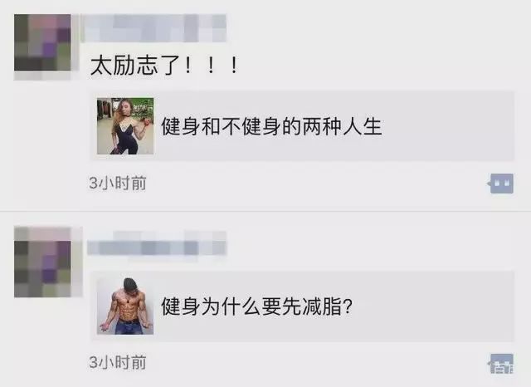Tap the second poster's pixelated avatar
The width and height of the screenshot is (531, 387).
click(42, 262)
